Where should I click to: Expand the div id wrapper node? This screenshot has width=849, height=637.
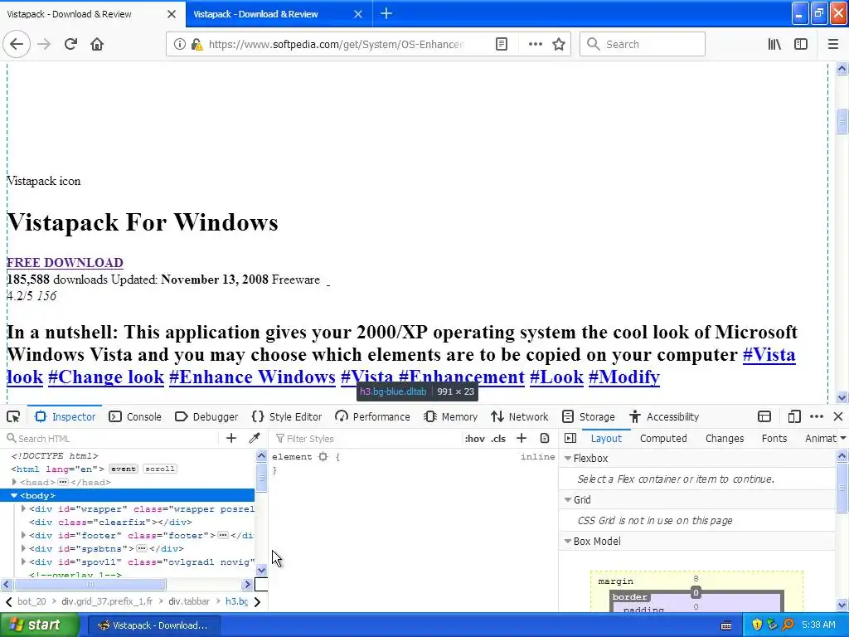point(23,508)
